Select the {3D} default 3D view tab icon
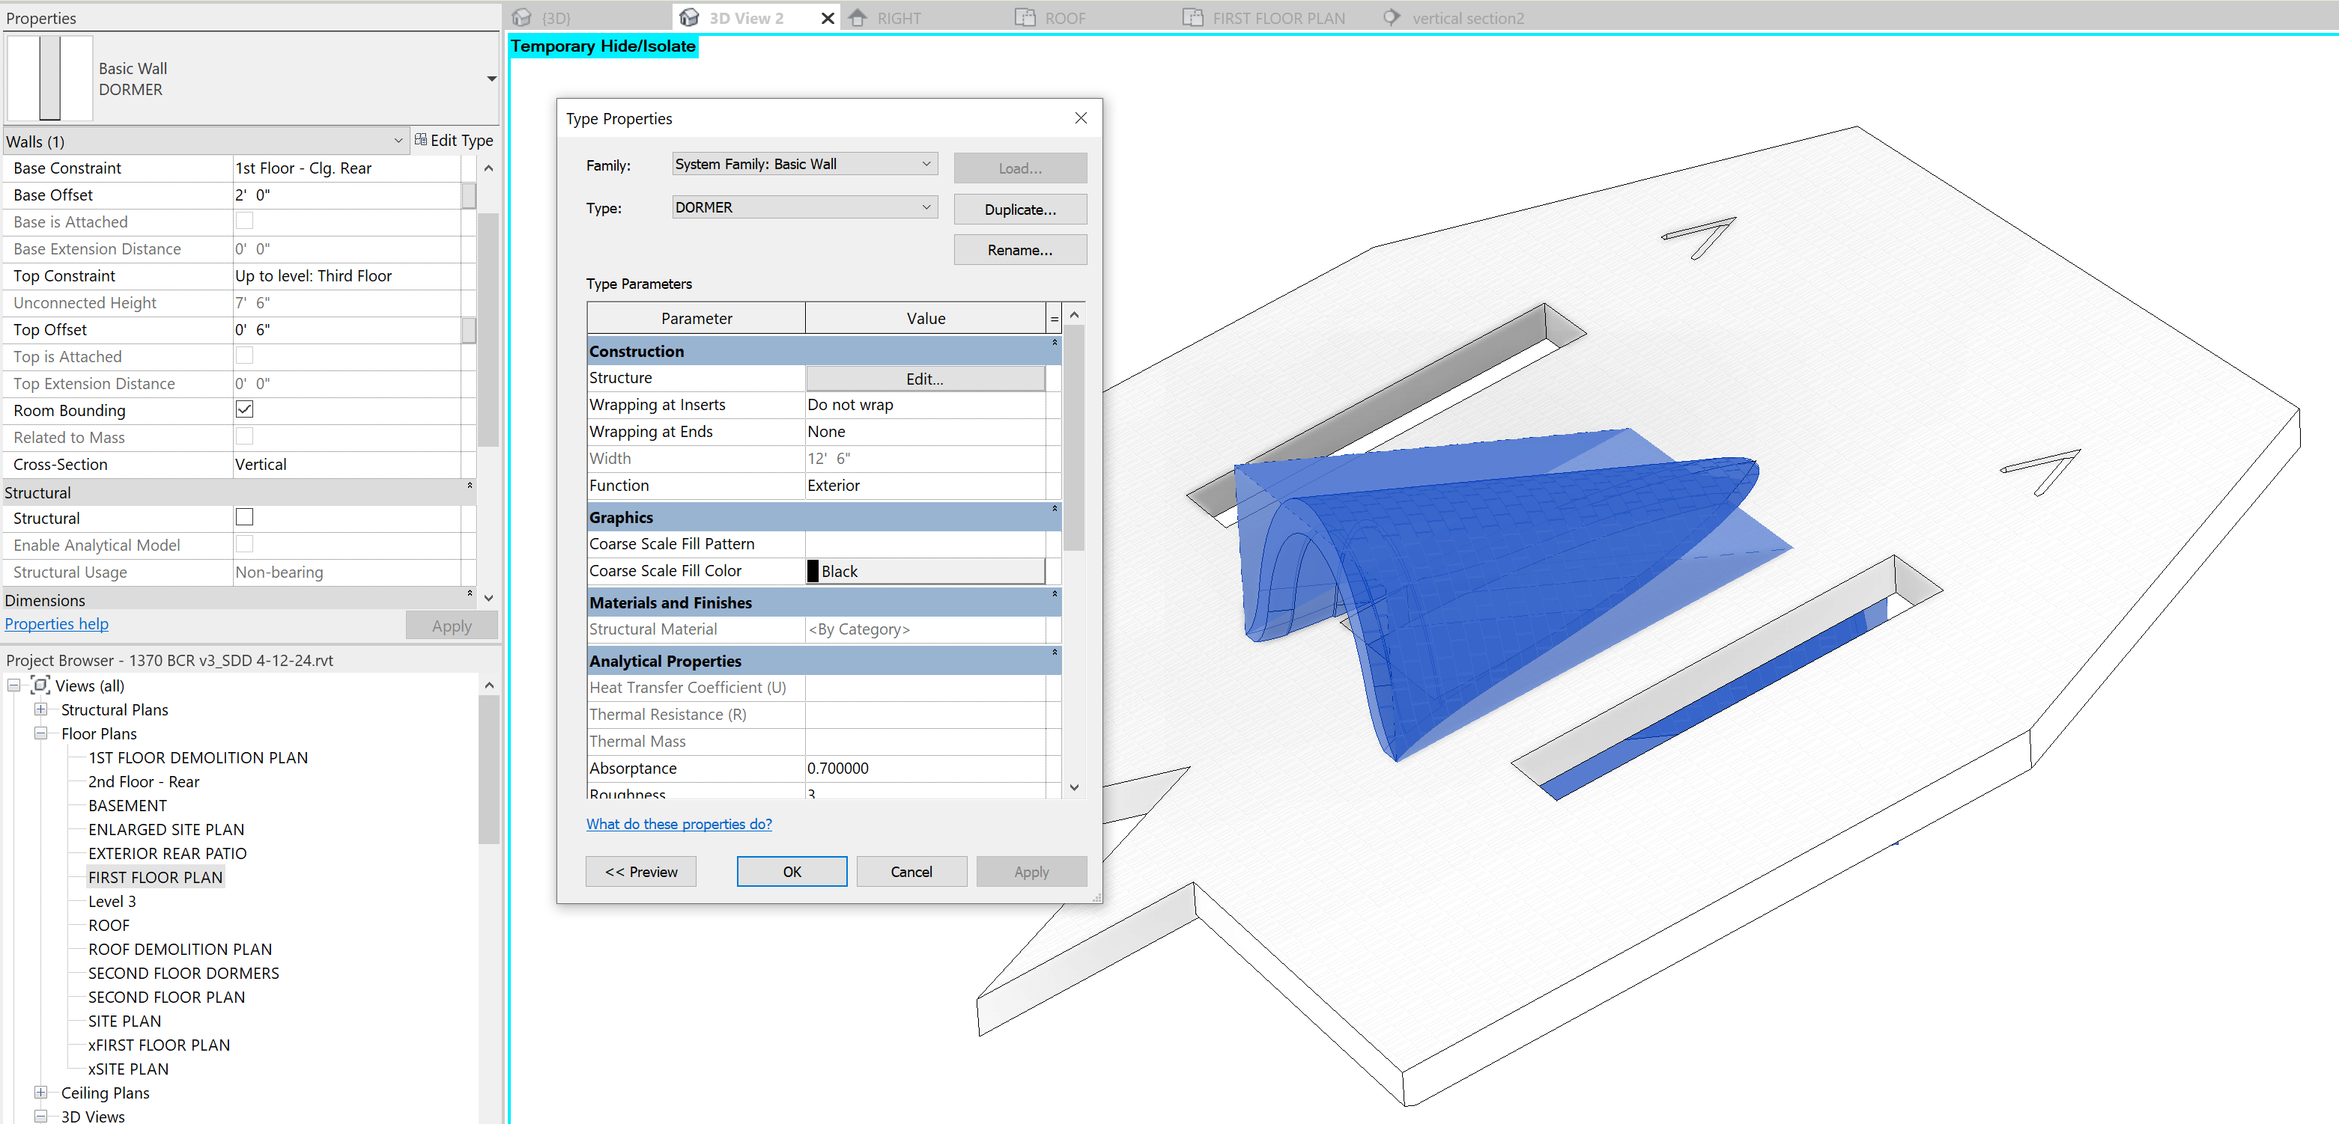Viewport: 2339px width, 1124px height. point(522,17)
